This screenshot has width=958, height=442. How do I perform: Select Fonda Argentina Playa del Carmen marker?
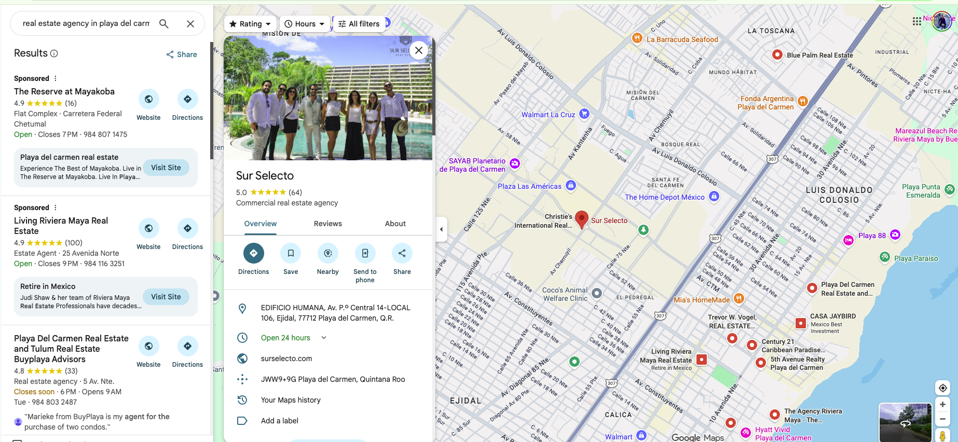click(x=802, y=101)
